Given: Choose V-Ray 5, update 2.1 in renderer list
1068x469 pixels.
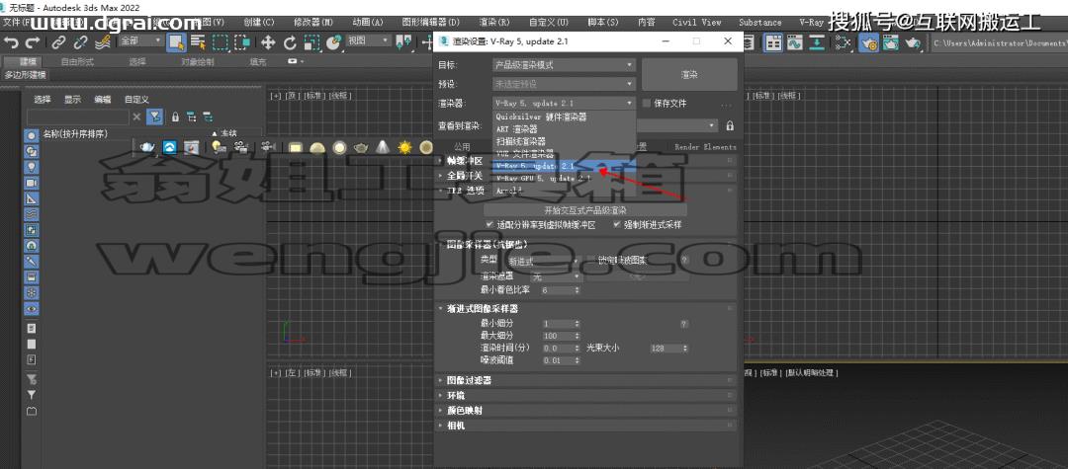Looking at the screenshot, I should tap(564, 166).
